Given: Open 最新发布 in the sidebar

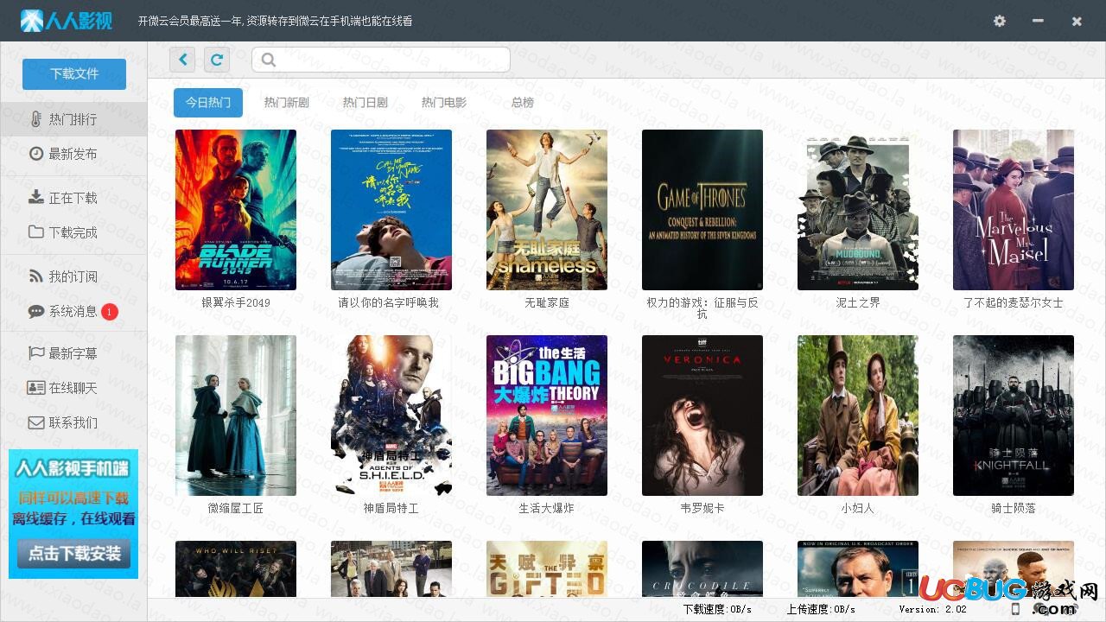Looking at the screenshot, I should [x=73, y=154].
